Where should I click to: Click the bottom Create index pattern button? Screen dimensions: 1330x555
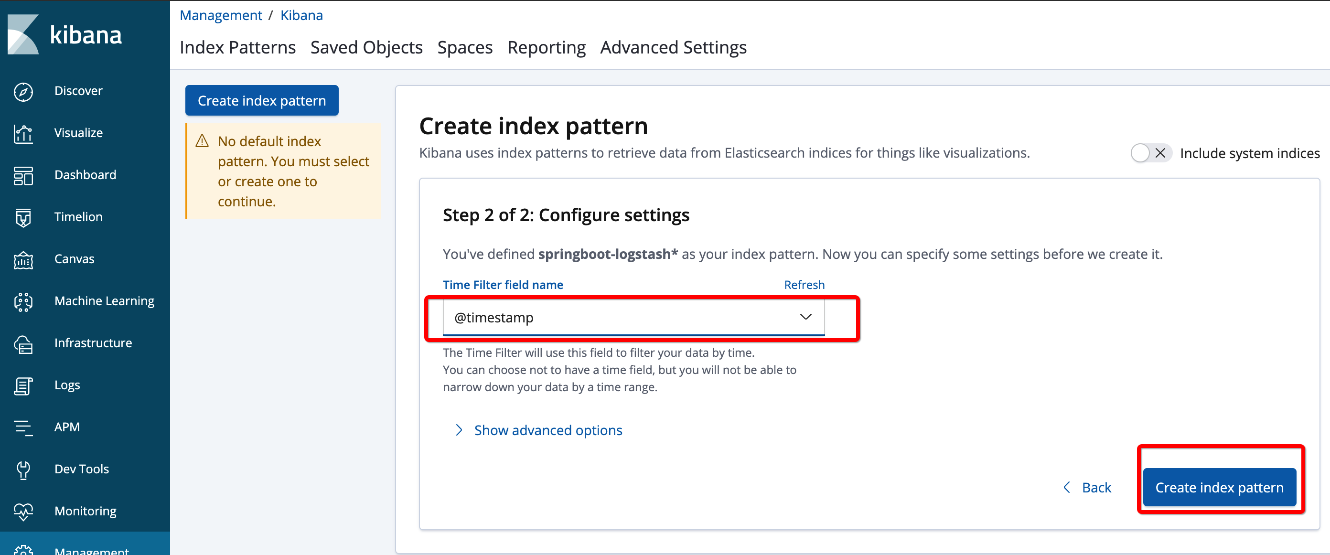pyautogui.click(x=1220, y=487)
